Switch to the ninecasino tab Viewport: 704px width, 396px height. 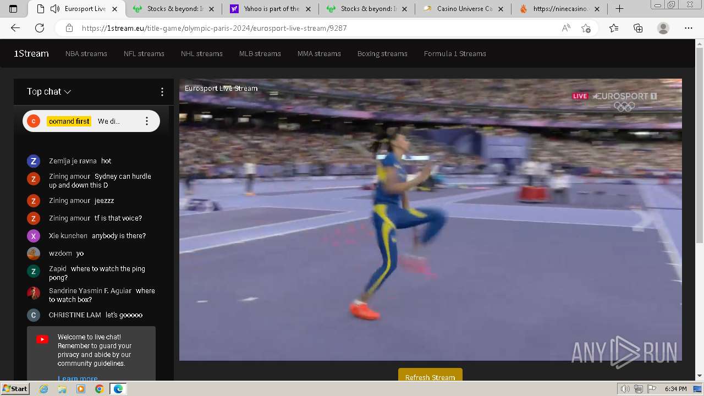pos(560,9)
